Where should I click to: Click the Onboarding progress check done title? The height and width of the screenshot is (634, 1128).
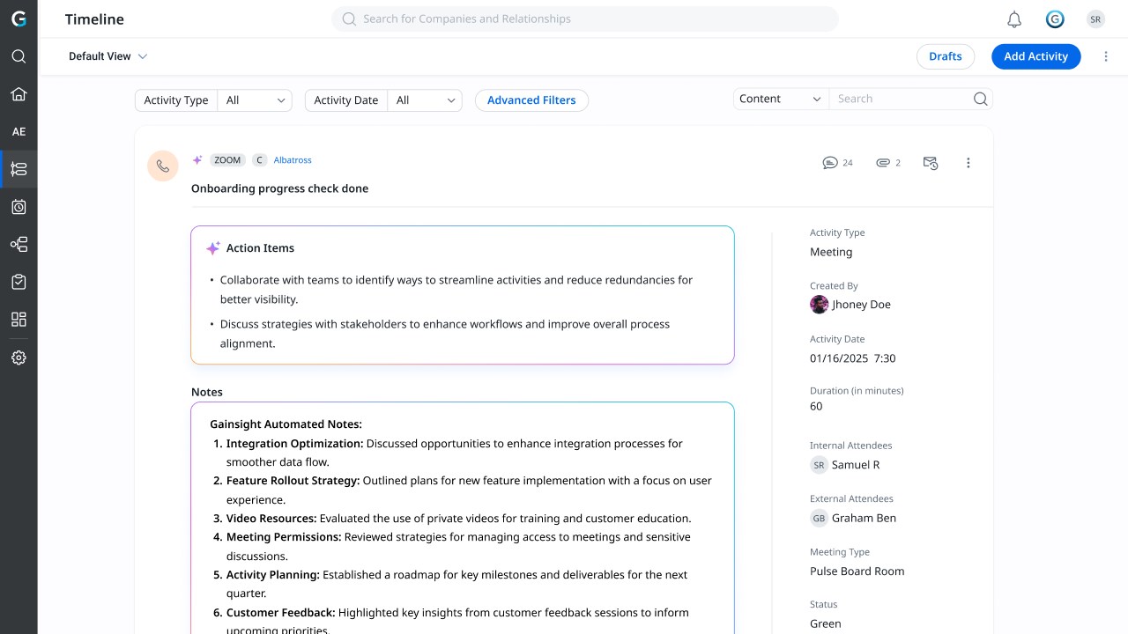280,188
